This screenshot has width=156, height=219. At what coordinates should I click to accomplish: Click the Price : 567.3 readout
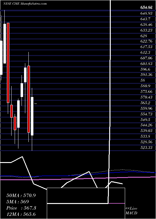tap(21, 208)
